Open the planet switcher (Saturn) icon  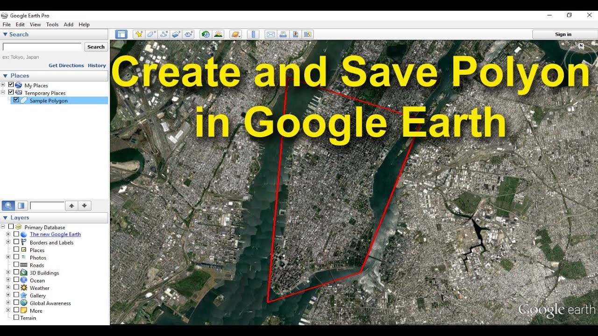(235, 34)
